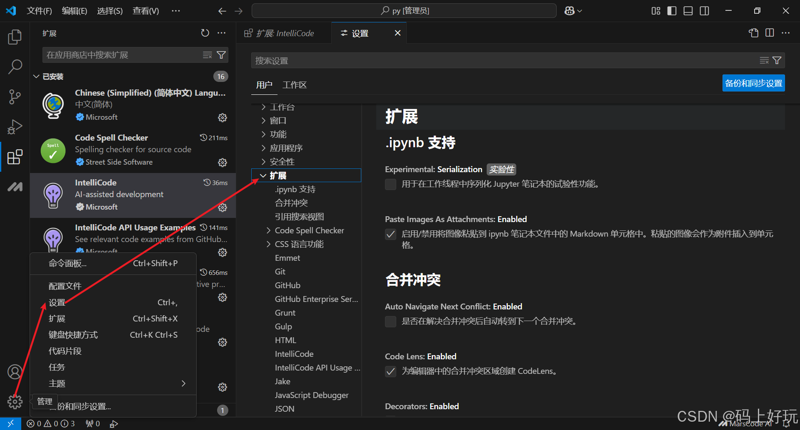Open the Explorer view icon
The width and height of the screenshot is (800, 430).
(x=15, y=37)
